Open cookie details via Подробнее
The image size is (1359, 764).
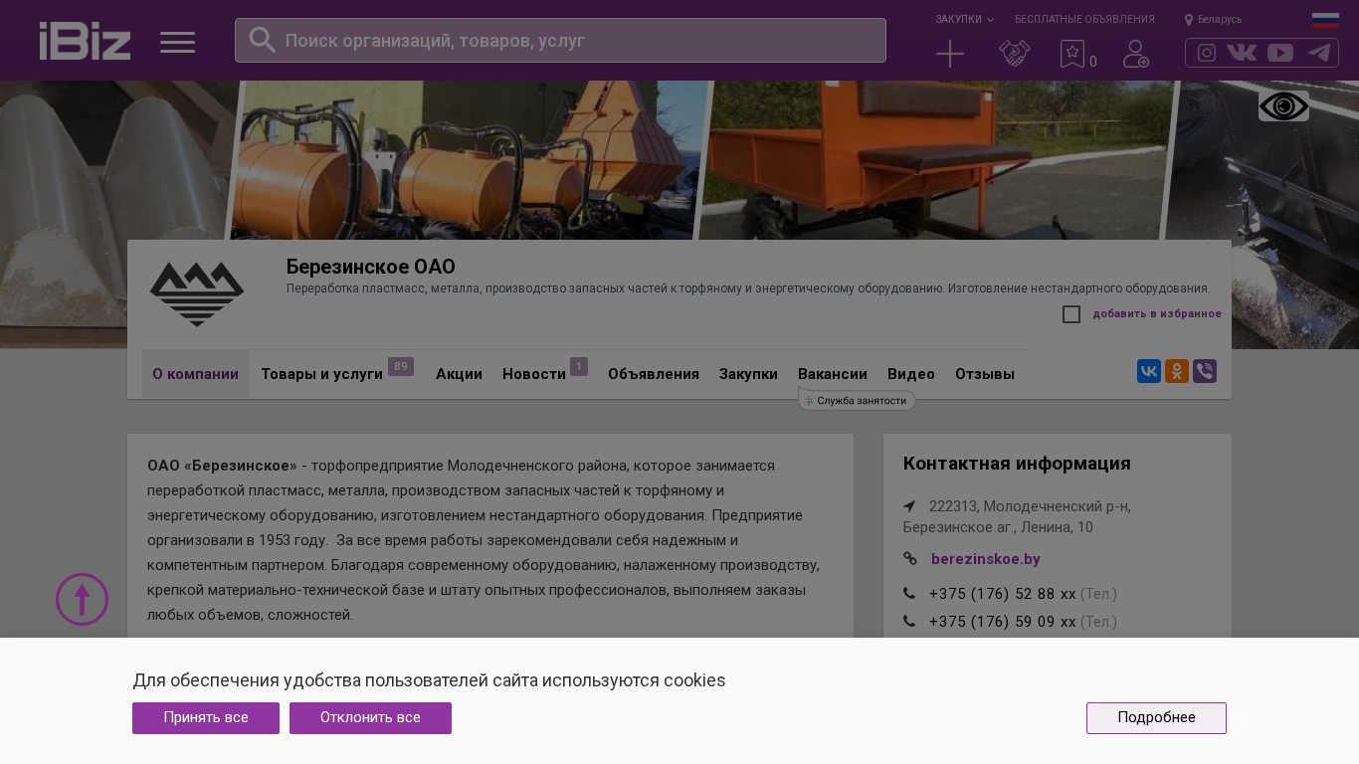[1156, 718]
